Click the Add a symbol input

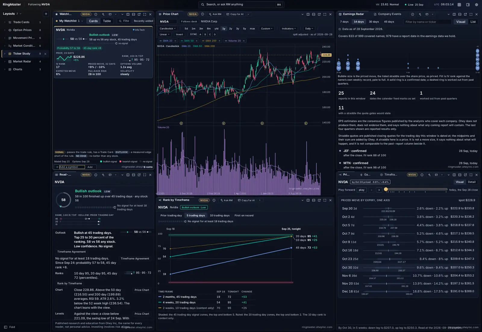point(72,167)
